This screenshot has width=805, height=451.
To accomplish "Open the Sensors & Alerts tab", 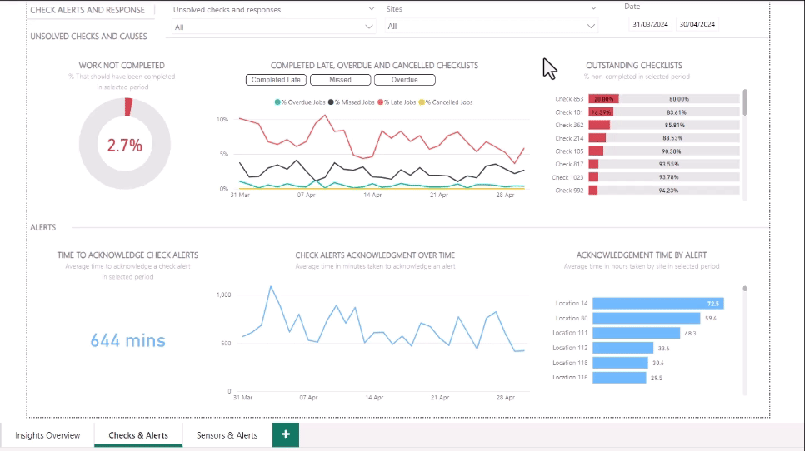I will point(227,435).
